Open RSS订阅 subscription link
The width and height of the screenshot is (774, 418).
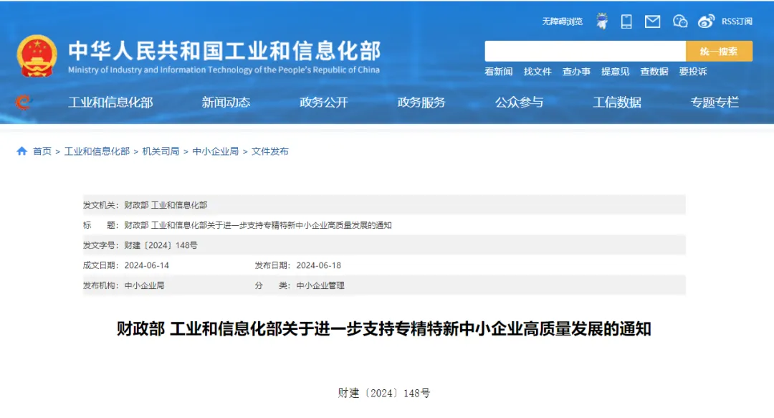tap(737, 22)
